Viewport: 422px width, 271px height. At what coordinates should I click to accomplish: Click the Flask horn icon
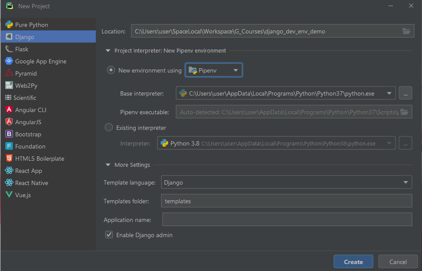click(x=9, y=49)
